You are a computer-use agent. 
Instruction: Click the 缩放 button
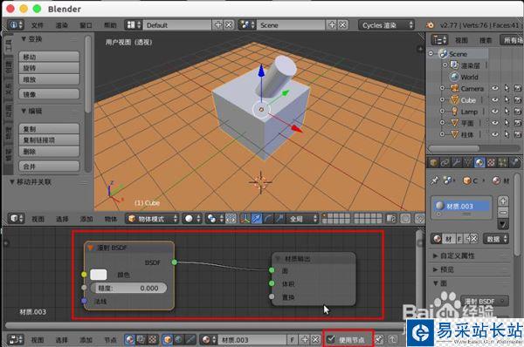click(x=49, y=79)
